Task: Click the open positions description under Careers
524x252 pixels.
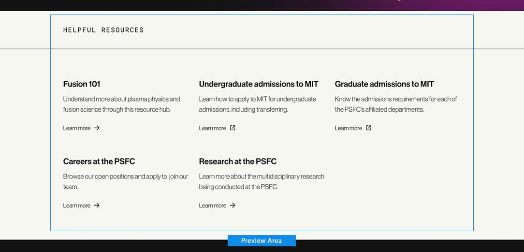Action: point(126,181)
